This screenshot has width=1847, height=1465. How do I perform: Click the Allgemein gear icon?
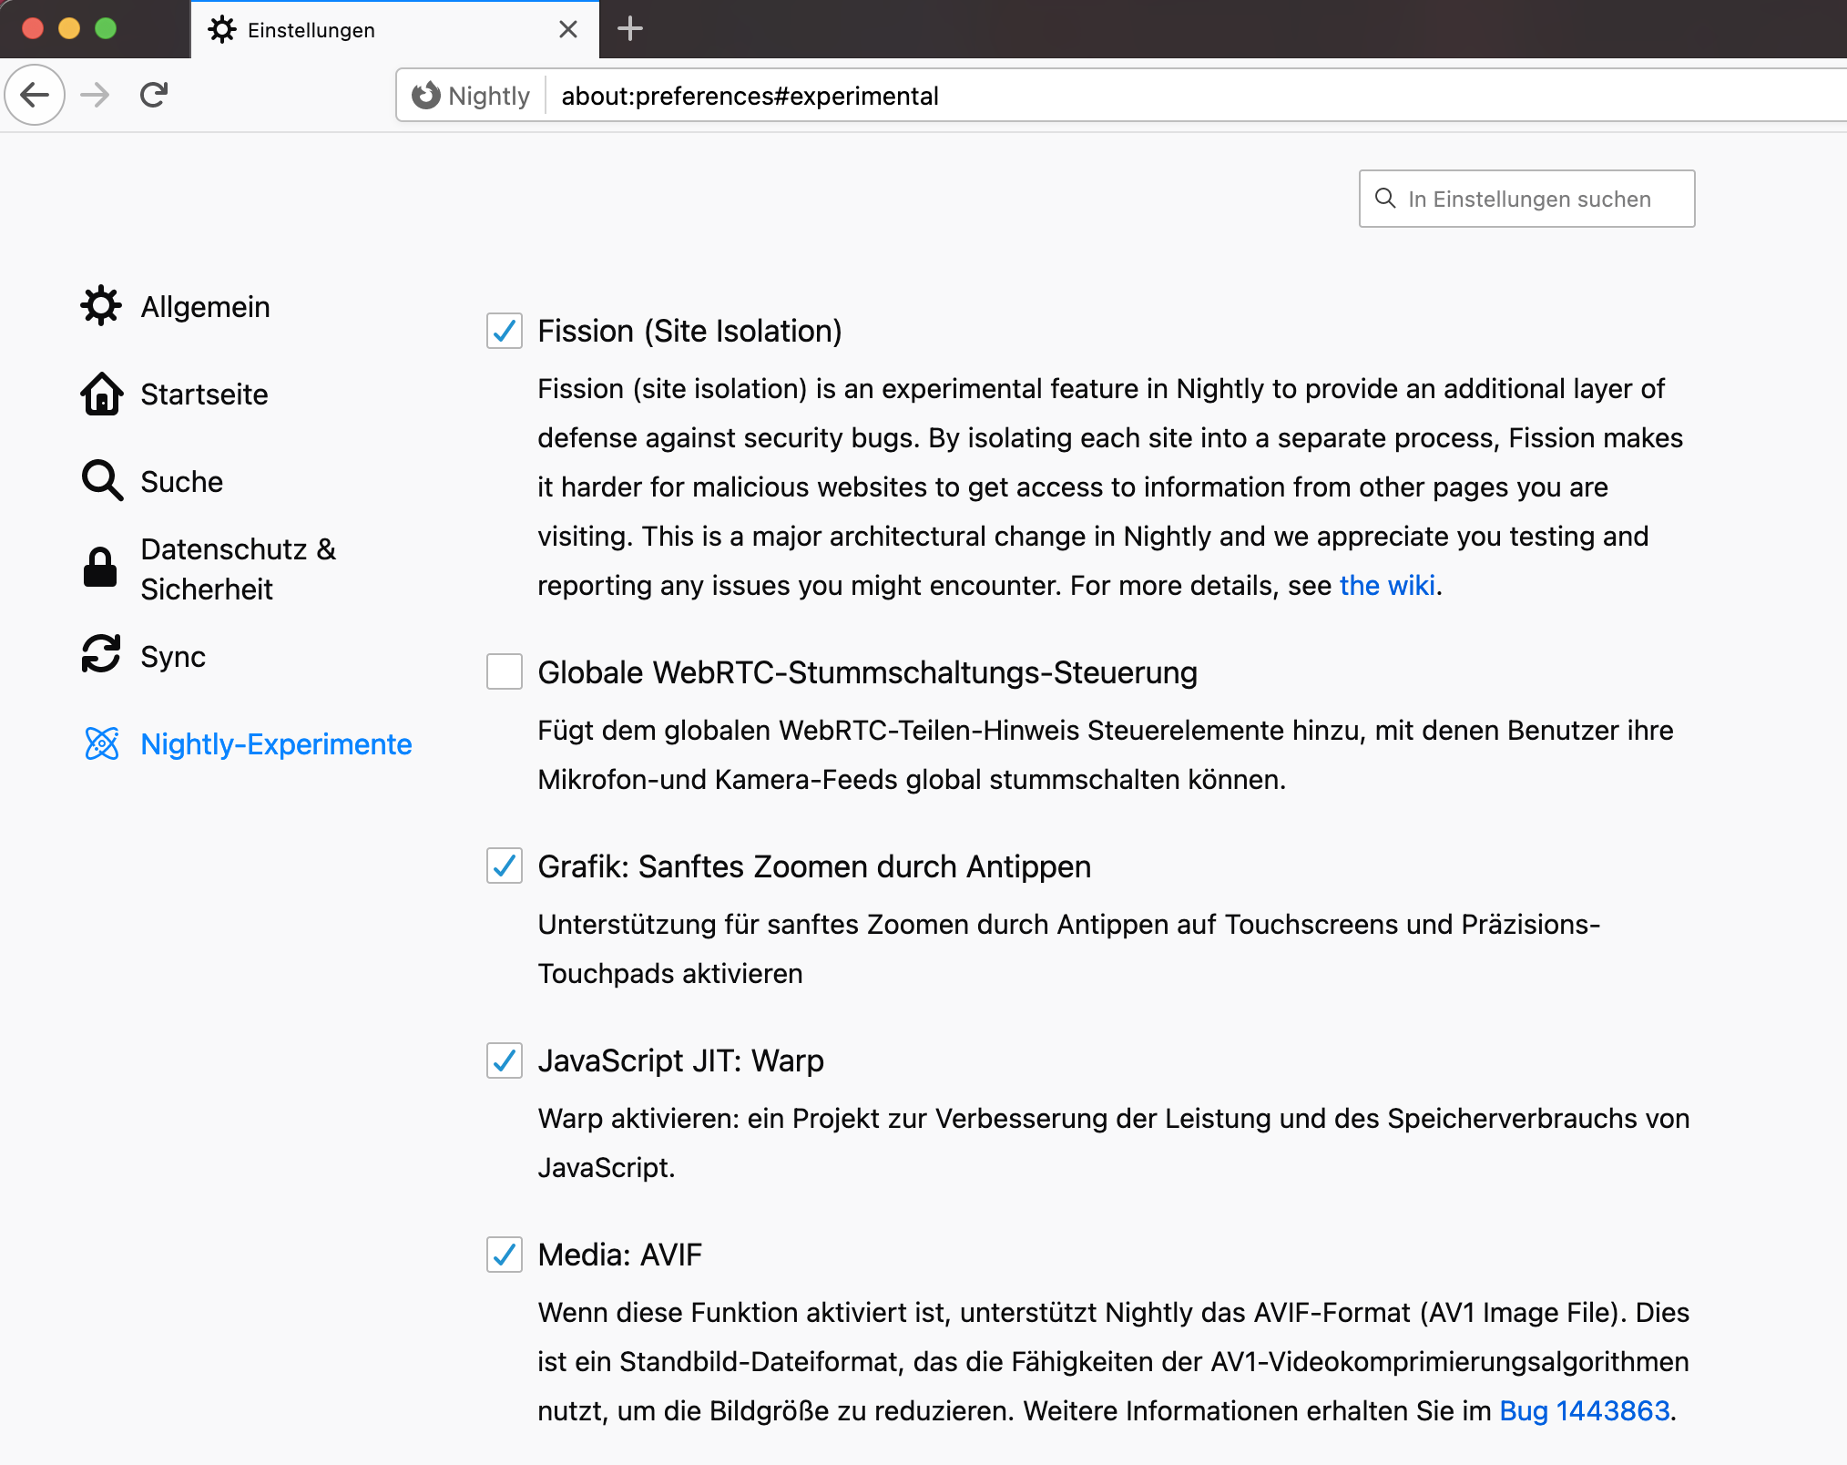click(x=101, y=306)
